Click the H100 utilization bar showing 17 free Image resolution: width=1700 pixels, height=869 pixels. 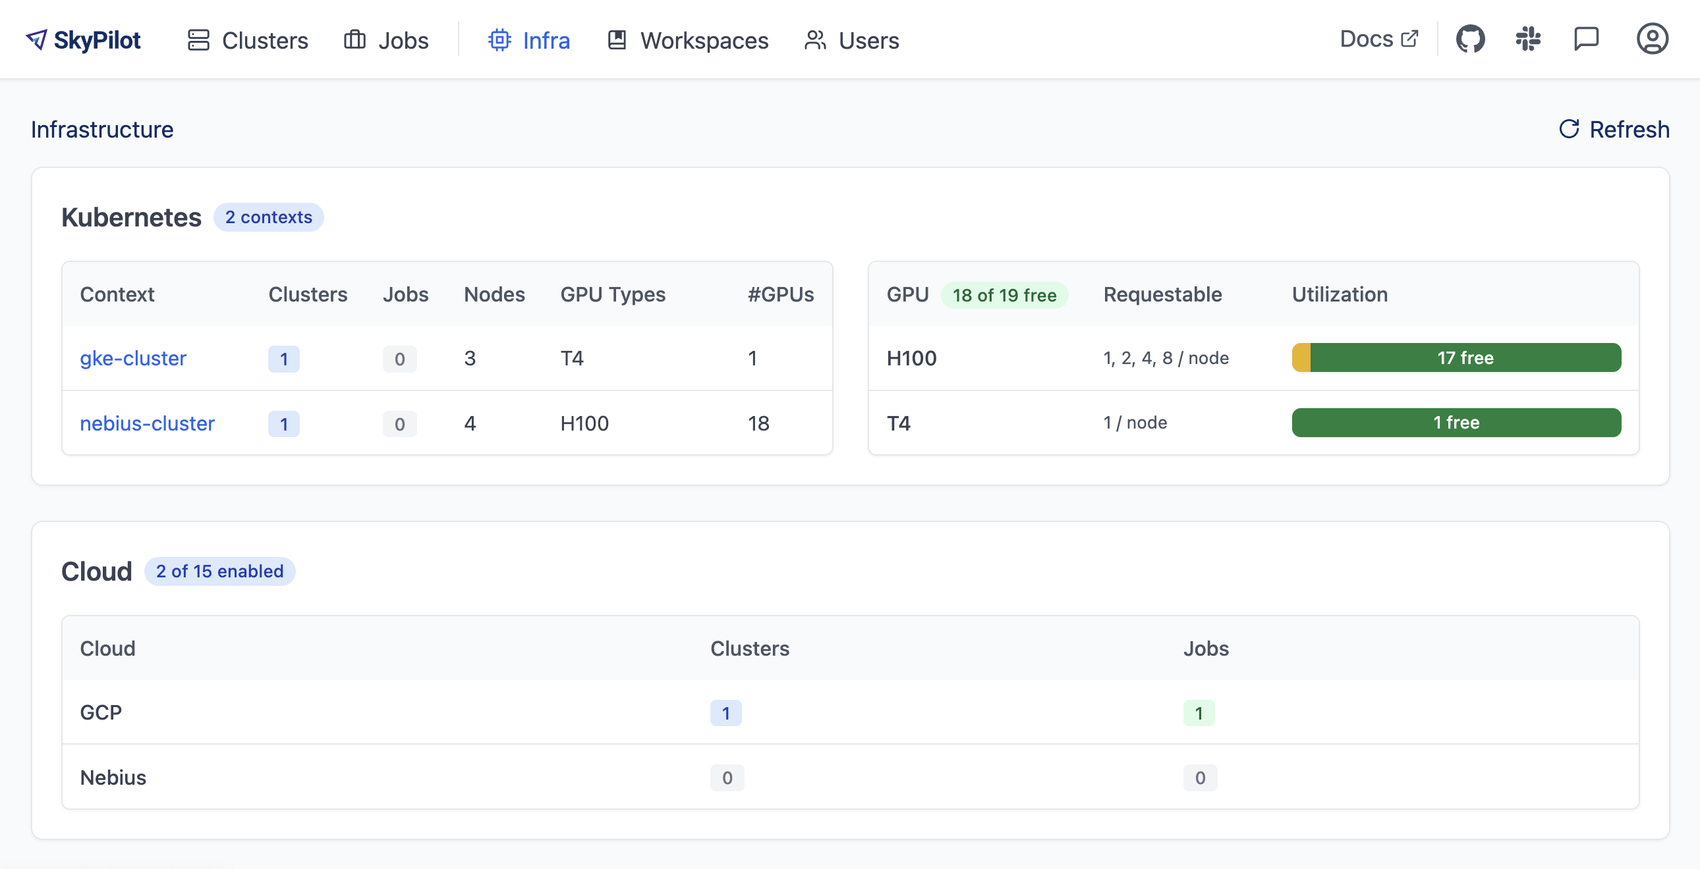click(x=1456, y=357)
